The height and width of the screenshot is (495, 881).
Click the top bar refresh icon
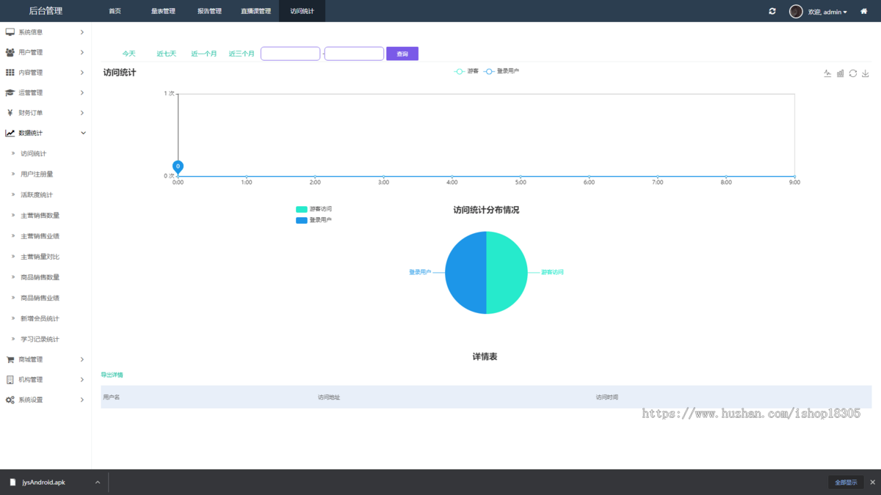tap(772, 11)
